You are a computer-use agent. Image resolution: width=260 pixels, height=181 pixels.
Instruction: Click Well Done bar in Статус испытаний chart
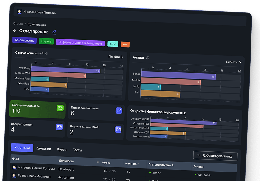tap(65, 70)
